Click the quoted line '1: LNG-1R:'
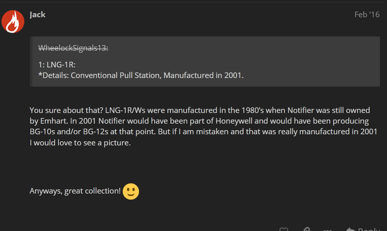Screen dimensions: 387x231 pos(57,65)
